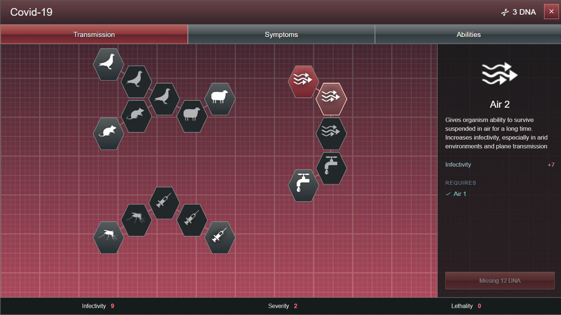Viewport: 561px width, 315px height.
Task: Select the dark mosquito hexagon next to the syringes
Action: 136,220
